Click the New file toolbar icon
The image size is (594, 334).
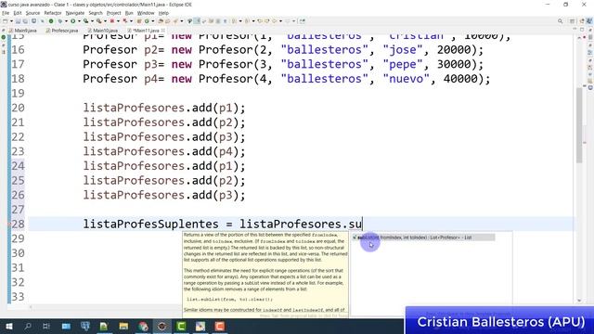coord(6,21)
